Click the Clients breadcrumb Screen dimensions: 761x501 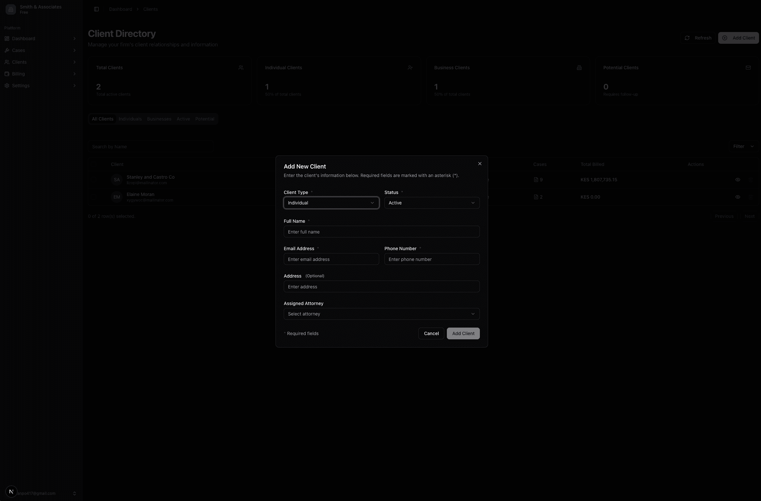pyautogui.click(x=150, y=9)
